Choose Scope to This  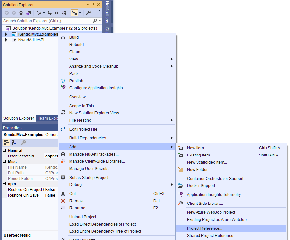(117, 106)
